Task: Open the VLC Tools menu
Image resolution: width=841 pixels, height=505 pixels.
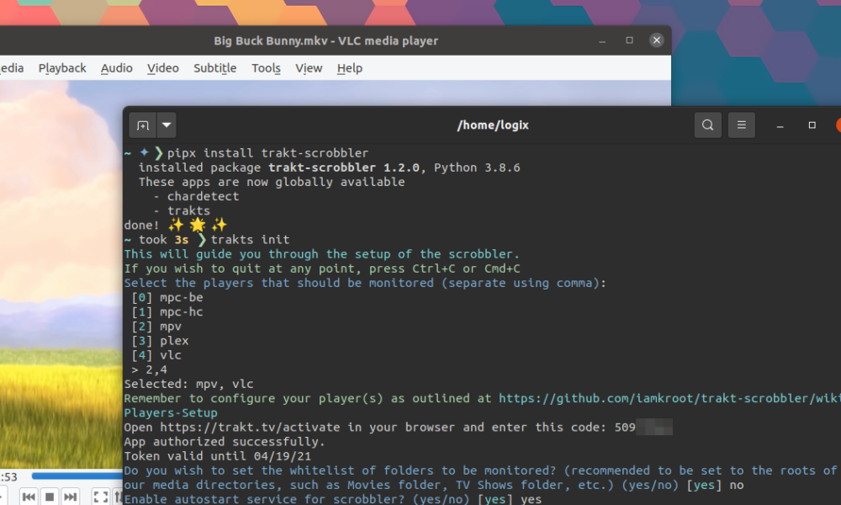Action: [x=266, y=68]
